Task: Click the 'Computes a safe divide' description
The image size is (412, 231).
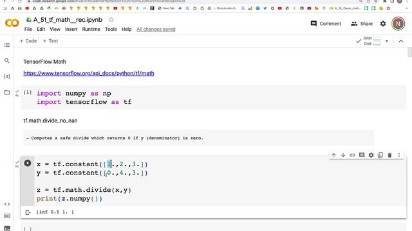Action: 115,138
